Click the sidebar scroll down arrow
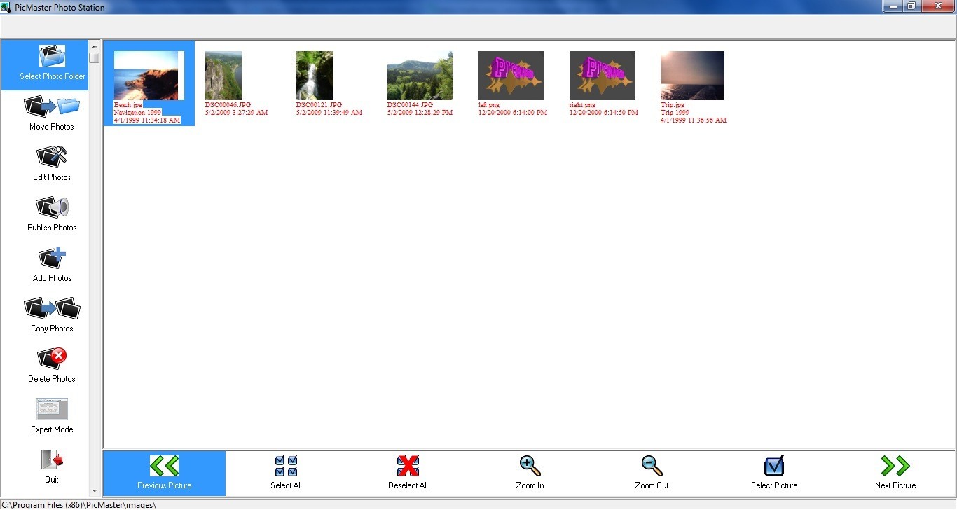 [95, 491]
